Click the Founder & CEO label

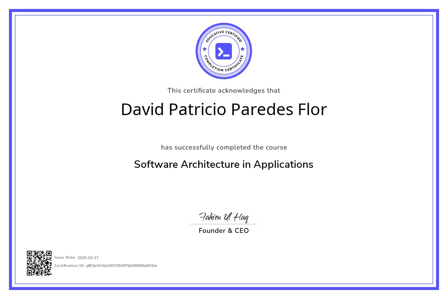(224, 231)
